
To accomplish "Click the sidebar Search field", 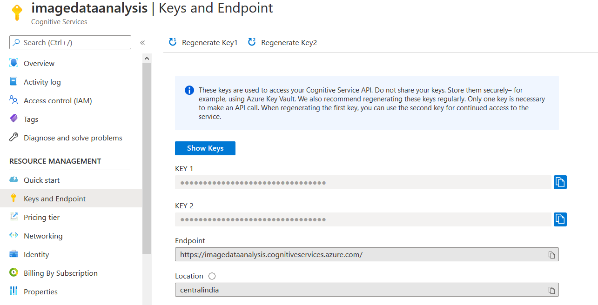I will pos(70,43).
